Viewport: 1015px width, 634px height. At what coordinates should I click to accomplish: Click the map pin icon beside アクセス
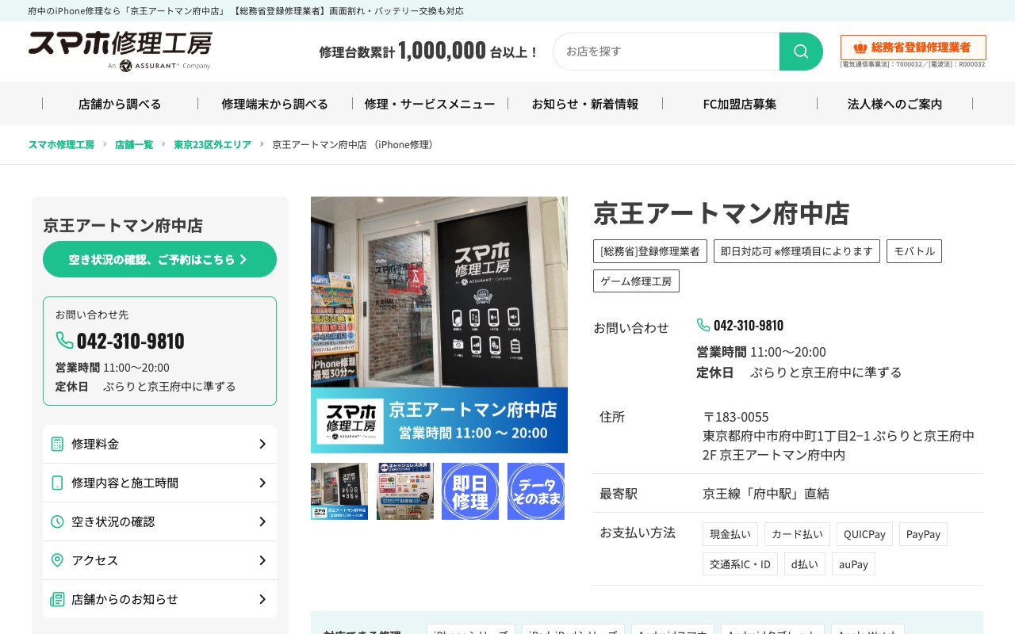coord(57,560)
